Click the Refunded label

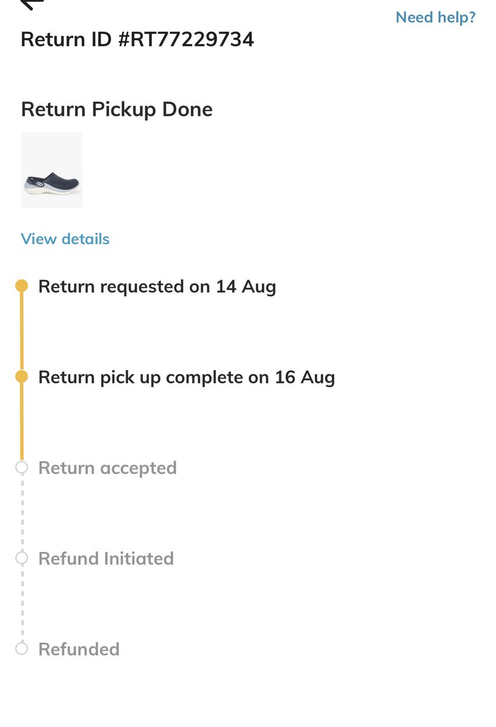pos(79,649)
